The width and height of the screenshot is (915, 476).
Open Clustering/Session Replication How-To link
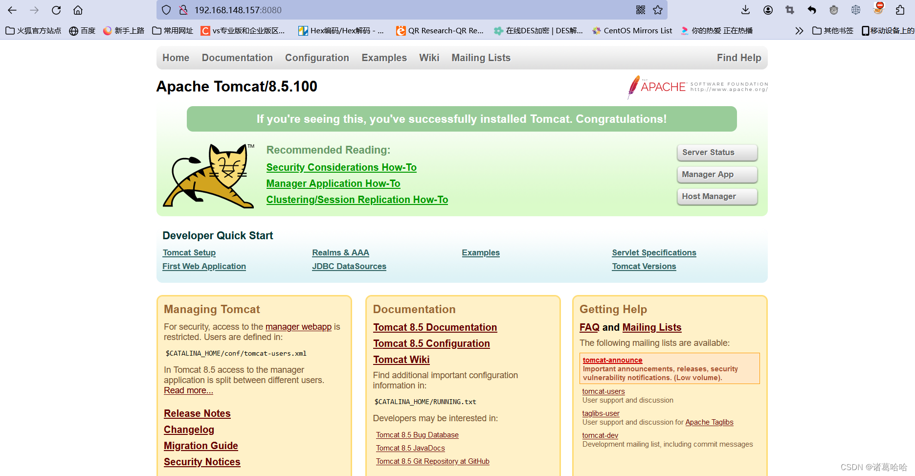[x=357, y=200]
